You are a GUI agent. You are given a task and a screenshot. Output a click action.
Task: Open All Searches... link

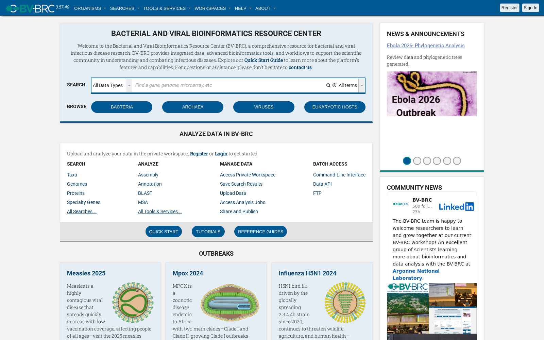[82, 211]
